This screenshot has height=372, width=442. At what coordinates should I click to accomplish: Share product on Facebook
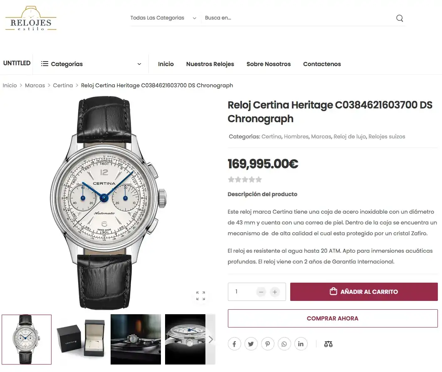pos(234,344)
